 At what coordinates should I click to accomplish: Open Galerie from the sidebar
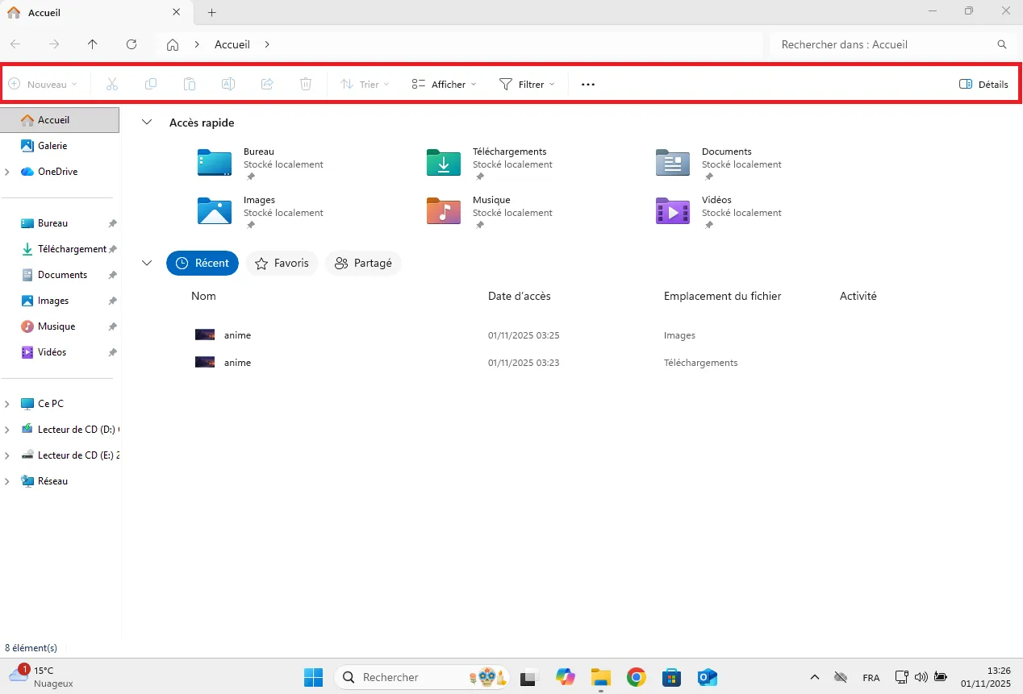50,146
